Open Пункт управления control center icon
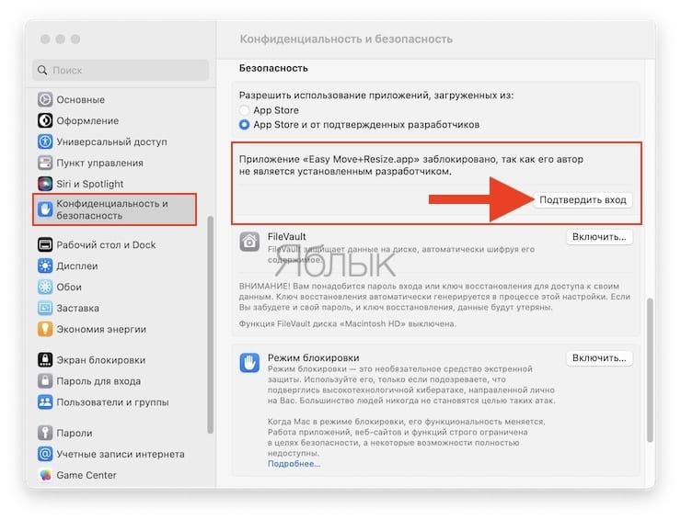The height and width of the screenshot is (520, 681). 45,163
